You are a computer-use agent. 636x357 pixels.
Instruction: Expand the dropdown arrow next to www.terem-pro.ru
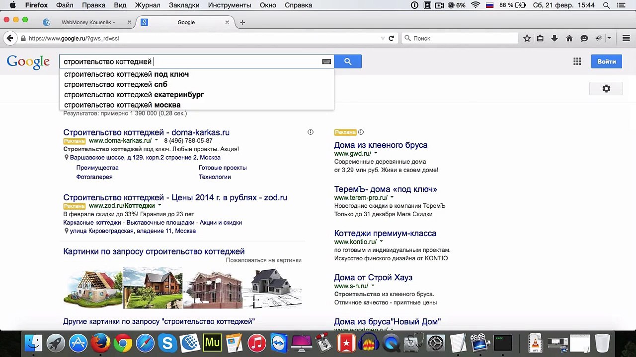coord(392,197)
